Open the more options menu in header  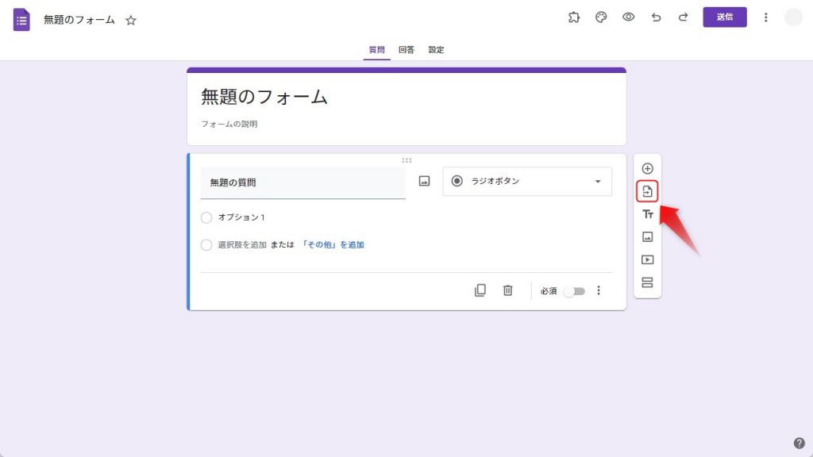tap(766, 17)
